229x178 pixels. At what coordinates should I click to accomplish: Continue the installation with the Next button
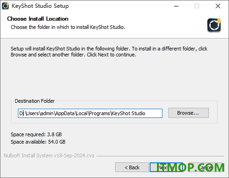coord(166,167)
